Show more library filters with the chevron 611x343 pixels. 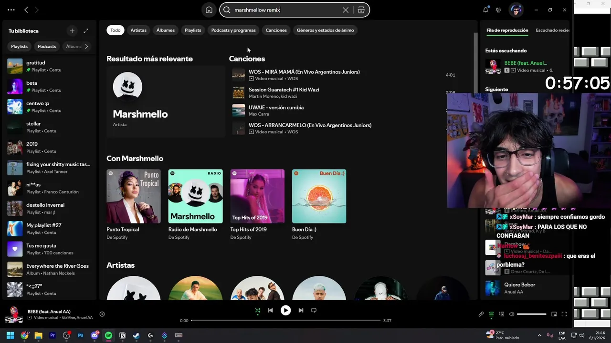point(86,46)
